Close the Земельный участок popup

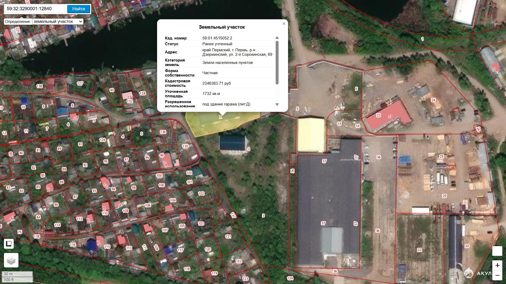[x=284, y=24]
